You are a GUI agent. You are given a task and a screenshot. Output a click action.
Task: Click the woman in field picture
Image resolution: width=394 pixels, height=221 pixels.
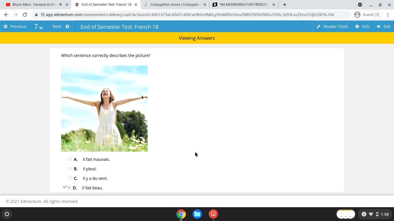click(x=104, y=108)
